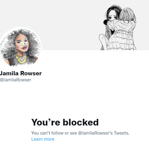This screenshot has height=150, width=149.
Task: Click the yellow necklace in the avatar portrait
Action: [21, 60]
